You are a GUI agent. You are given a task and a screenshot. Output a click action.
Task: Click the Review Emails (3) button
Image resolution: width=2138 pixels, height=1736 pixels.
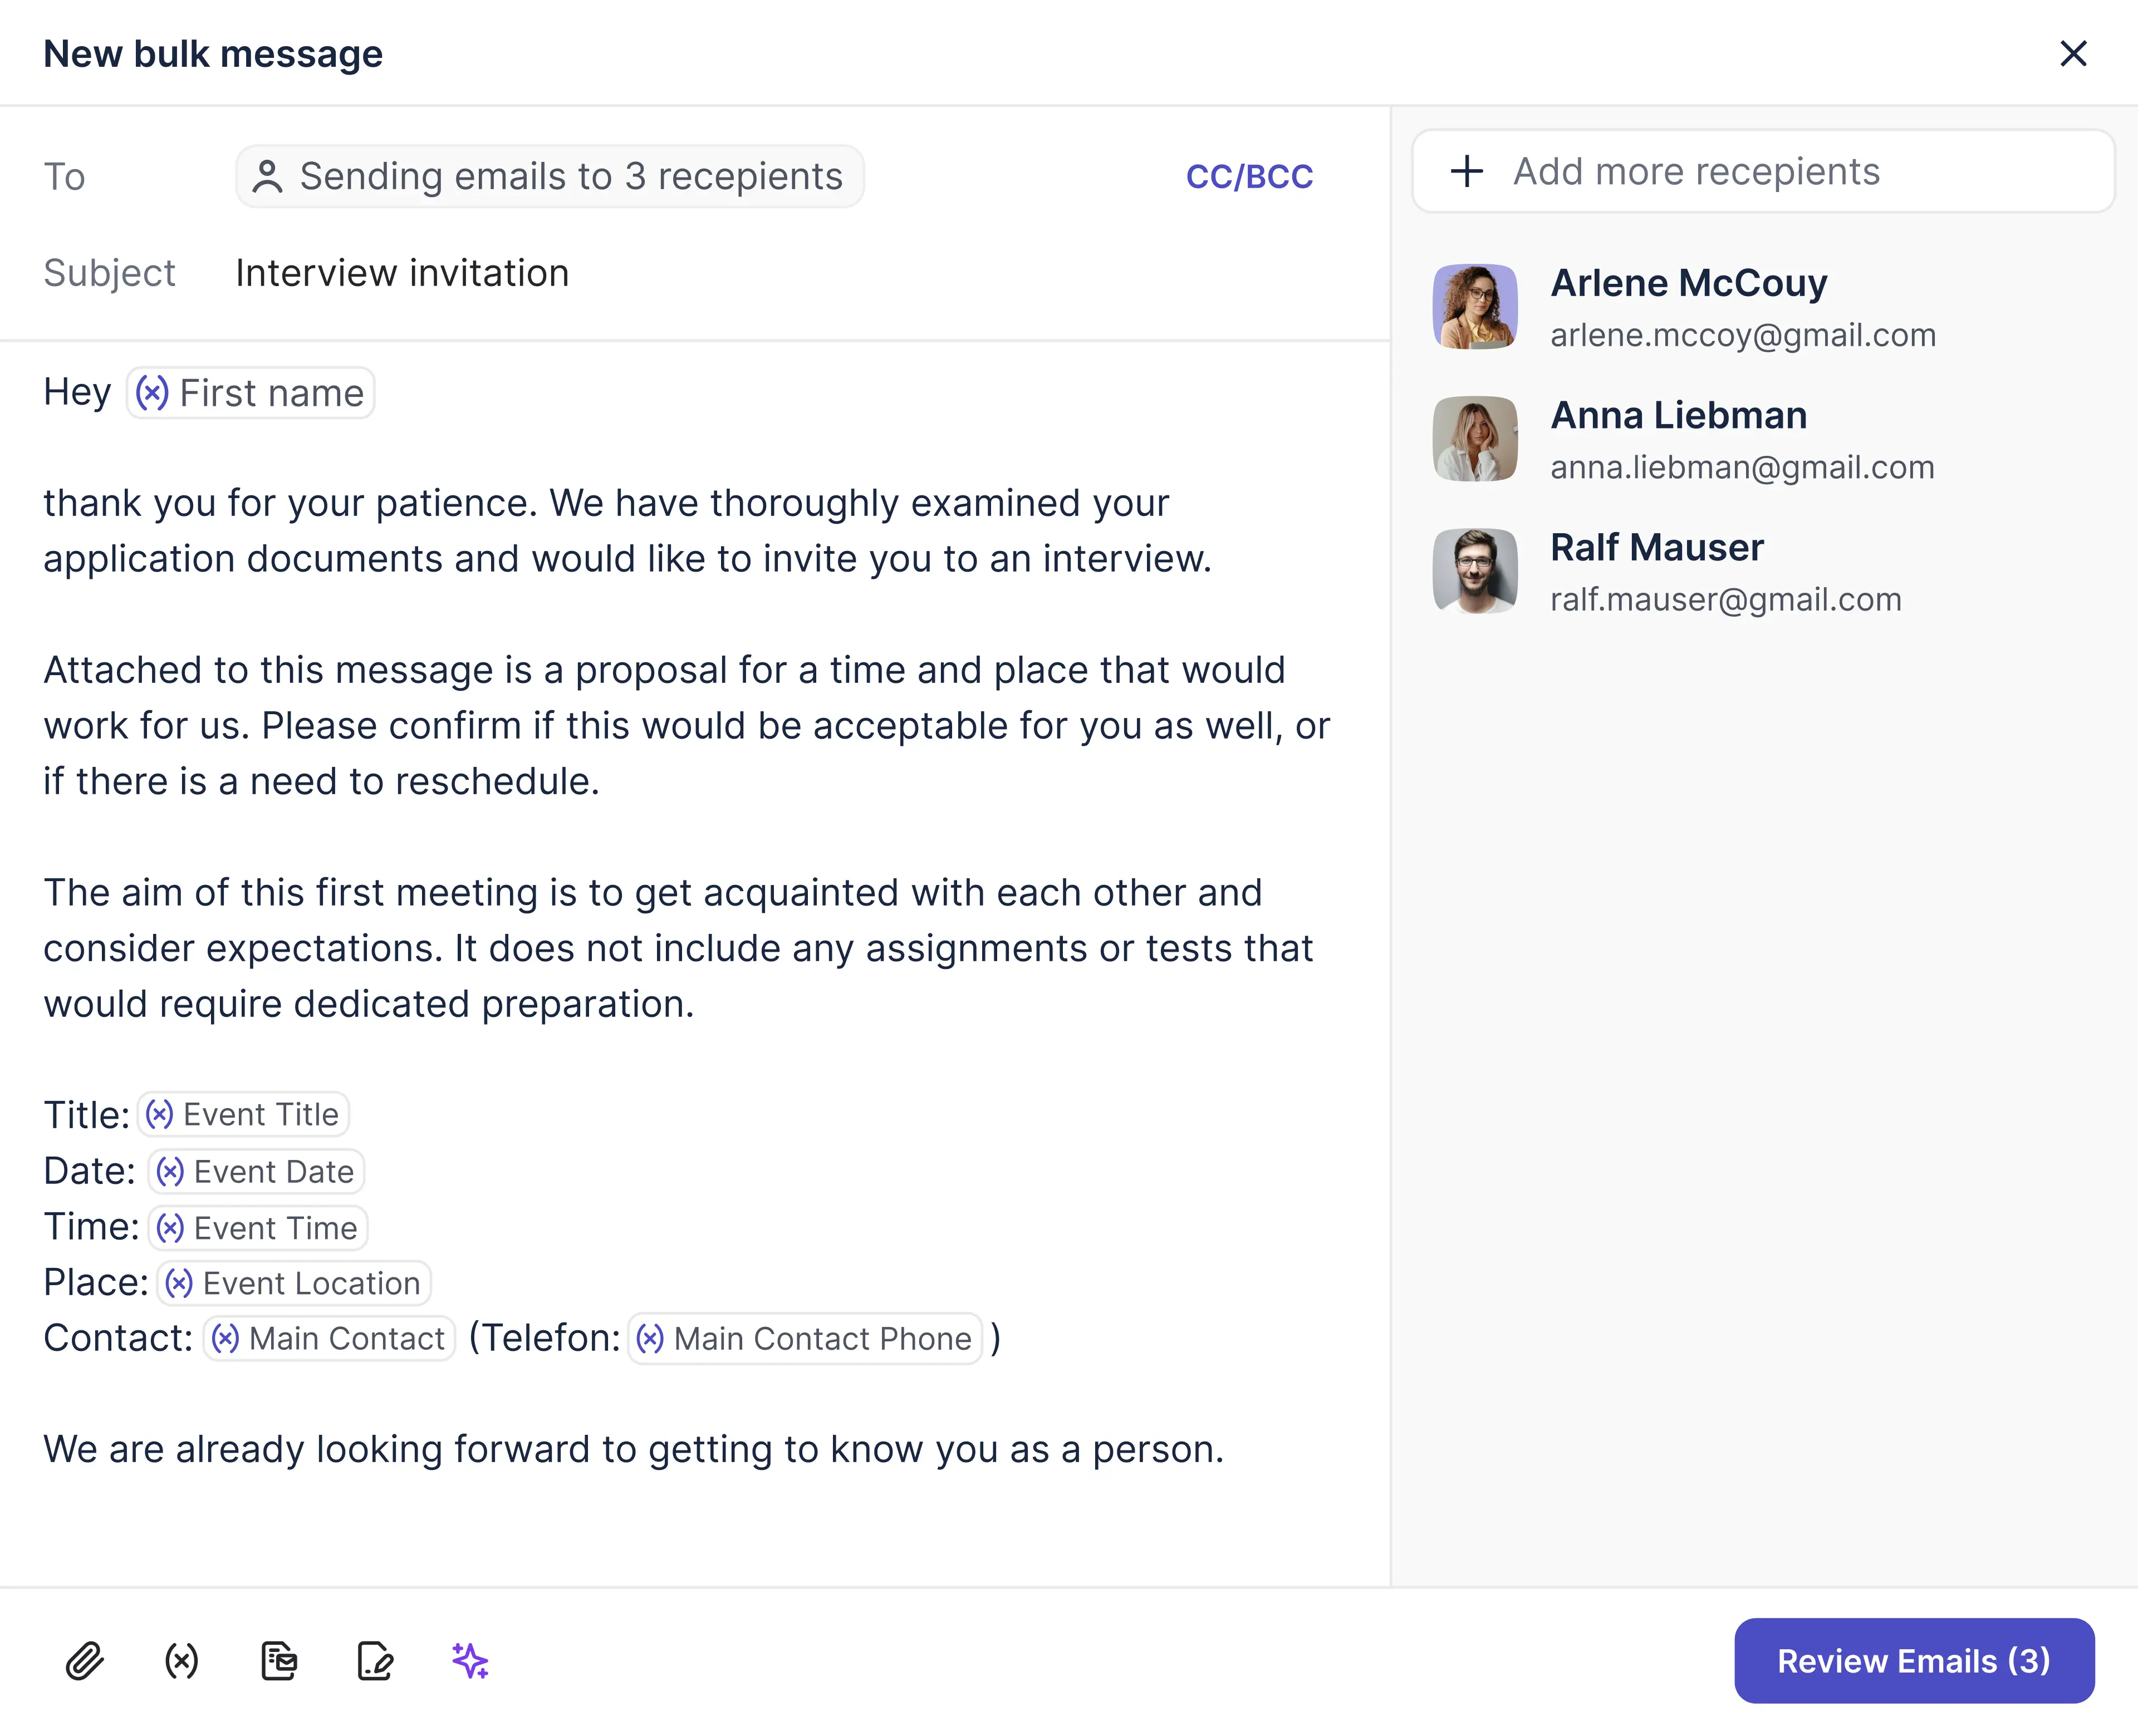1914,1661
